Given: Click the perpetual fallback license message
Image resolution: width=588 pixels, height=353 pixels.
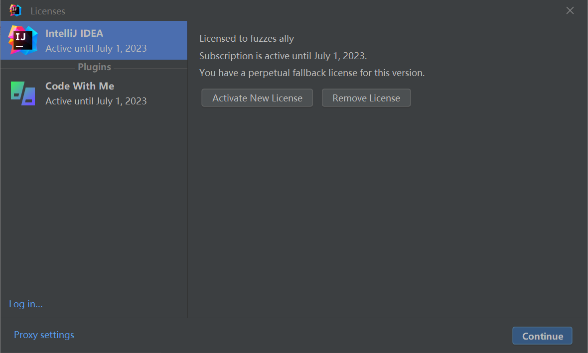Looking at the screenshot, I should [312, 73].
